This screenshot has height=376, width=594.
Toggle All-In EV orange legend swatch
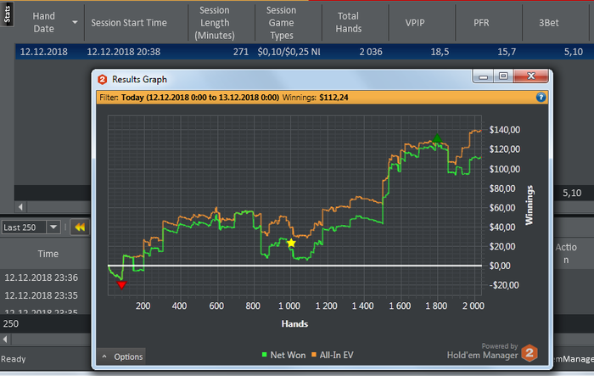314,355
